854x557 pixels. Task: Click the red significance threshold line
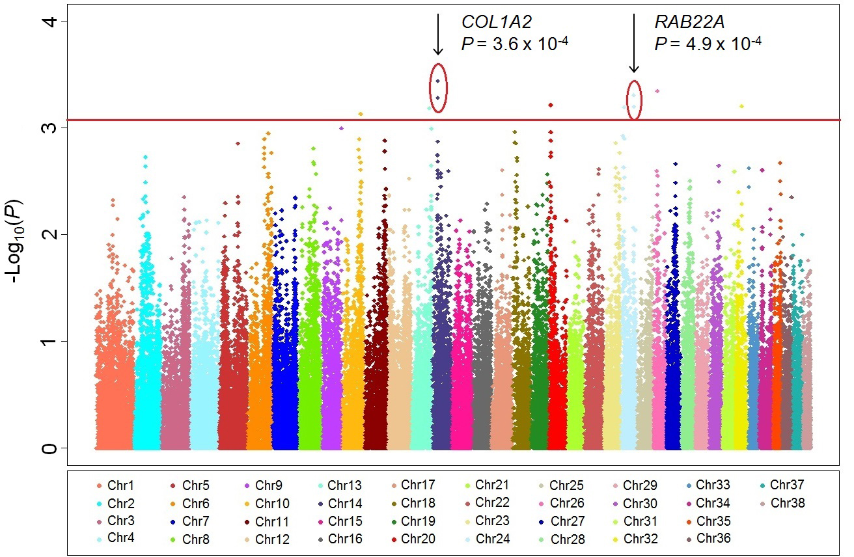[x=260, y=120]
